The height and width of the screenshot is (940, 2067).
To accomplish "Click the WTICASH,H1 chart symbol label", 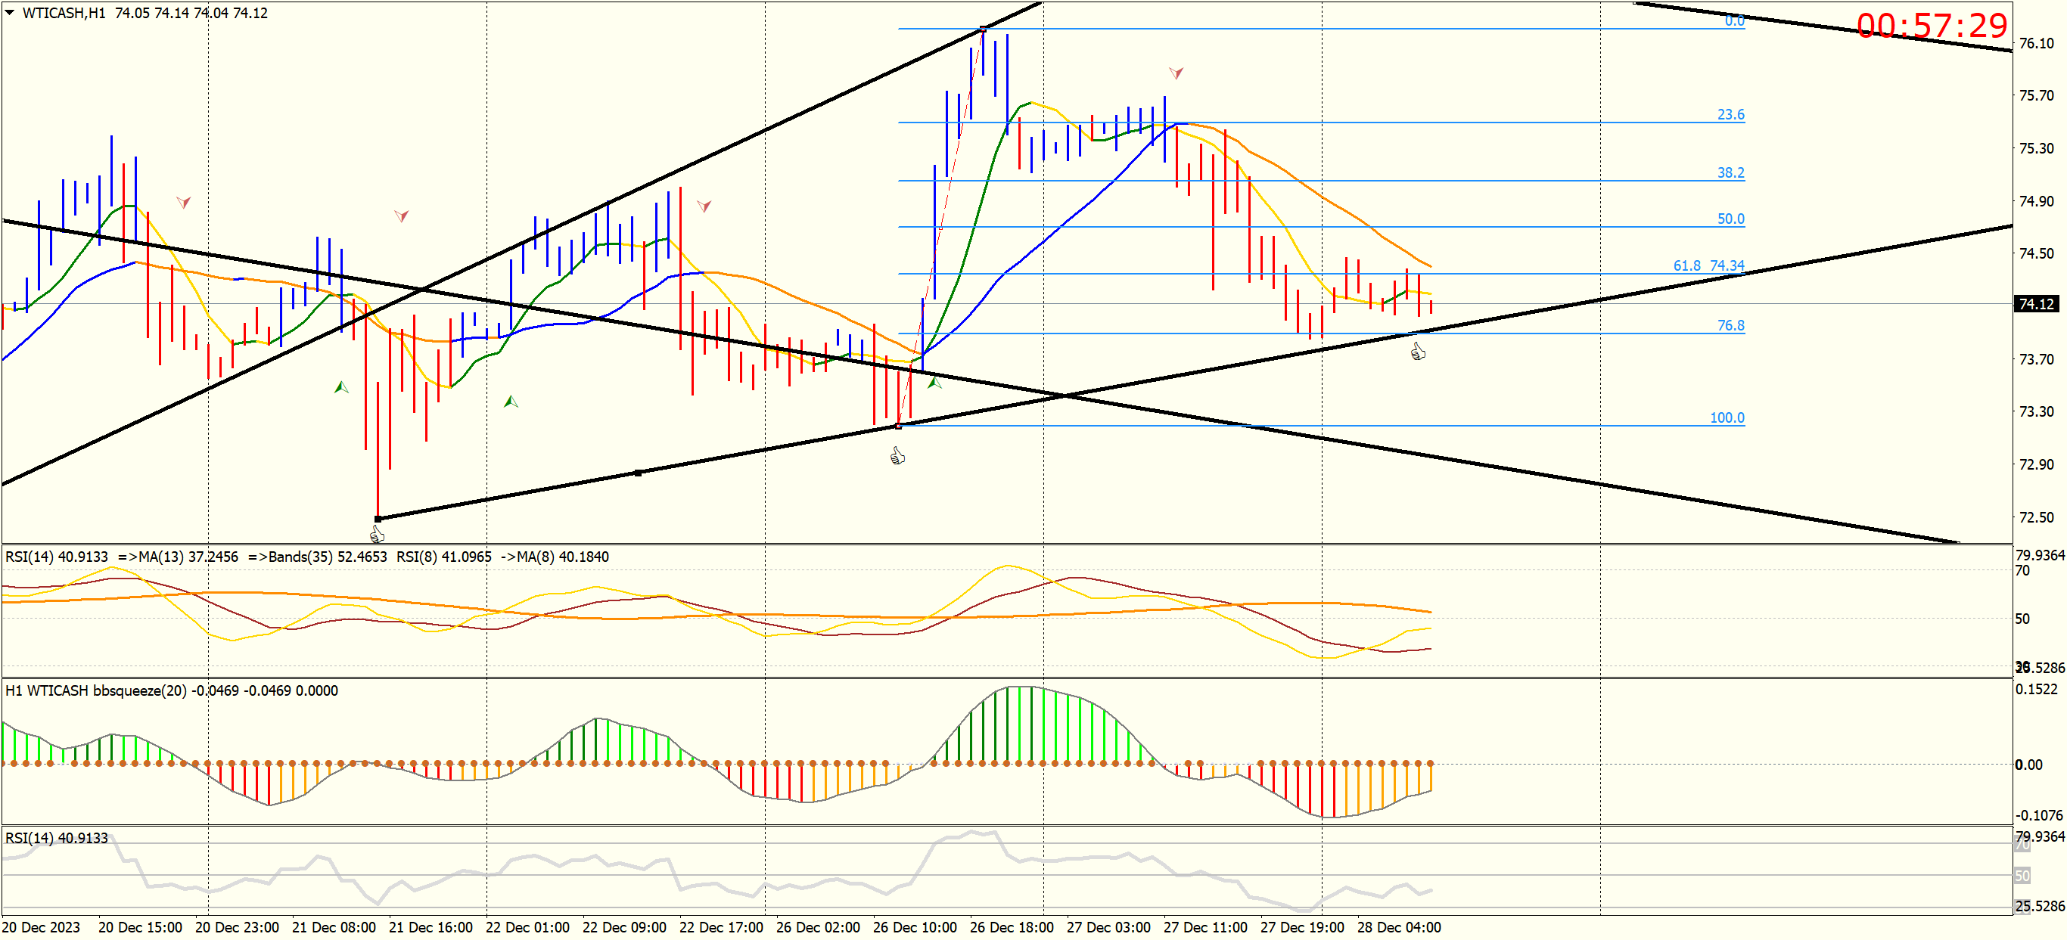I will click(64, 13).
